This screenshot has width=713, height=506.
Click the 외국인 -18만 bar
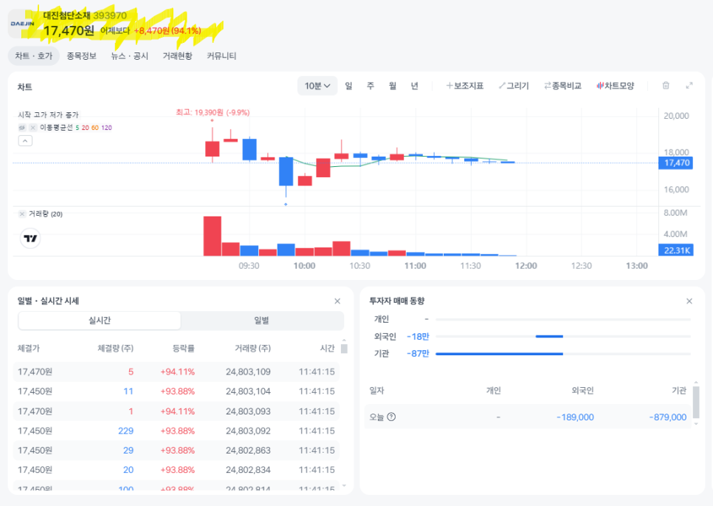pyautogui.click(x=549, y=336)
